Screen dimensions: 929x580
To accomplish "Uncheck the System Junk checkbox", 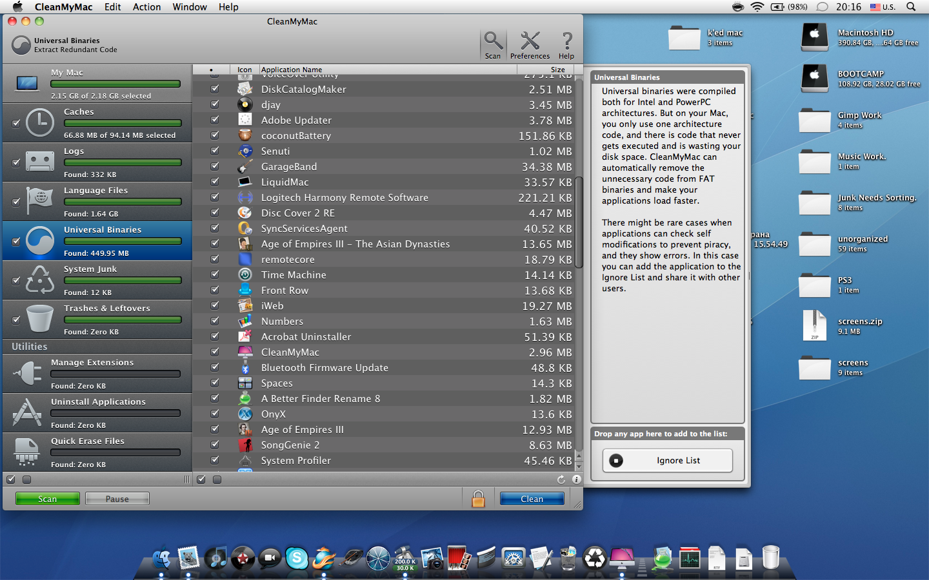I will [x=16, y=280].
